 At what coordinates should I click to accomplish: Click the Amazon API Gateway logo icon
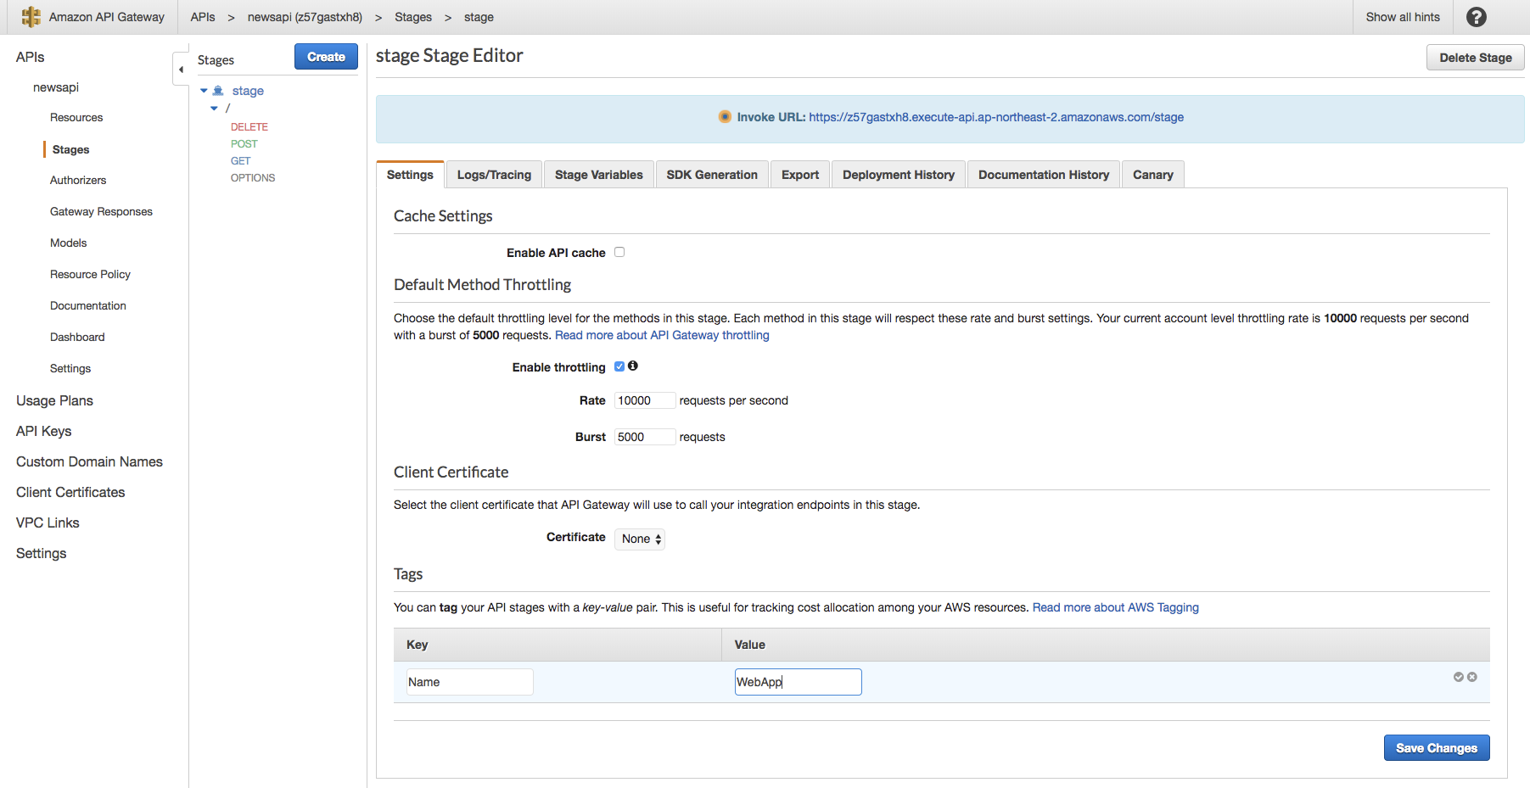pyautogui.click(x=31, y=17)
